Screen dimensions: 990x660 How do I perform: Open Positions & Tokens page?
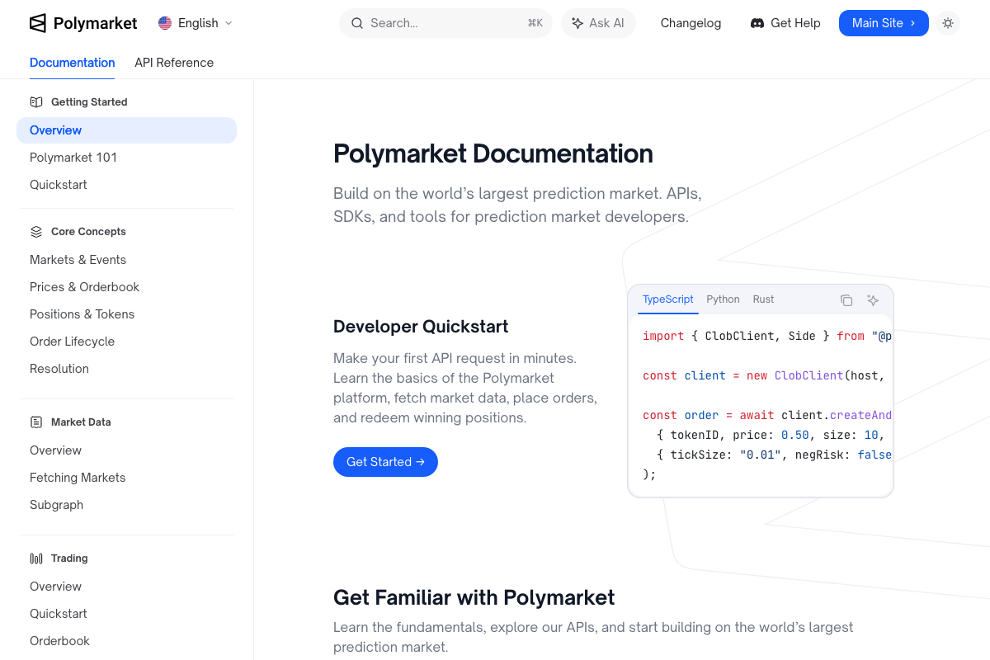click(x=126, y=314)
